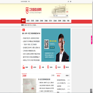93x93 pixels.
Task: Click the rightmost link in the top bar
Action: (x=71, y=2)
